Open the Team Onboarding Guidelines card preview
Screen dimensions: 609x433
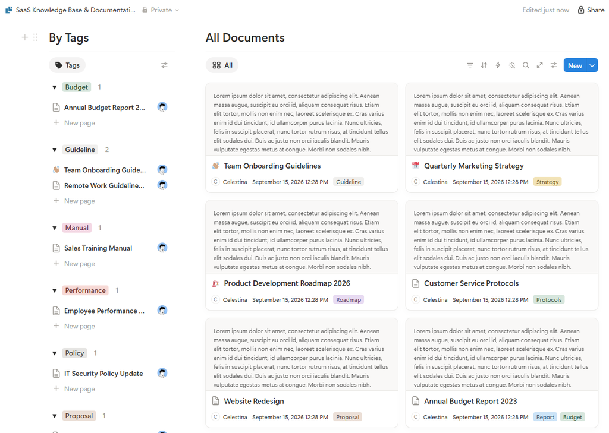[x=302, y=119]
